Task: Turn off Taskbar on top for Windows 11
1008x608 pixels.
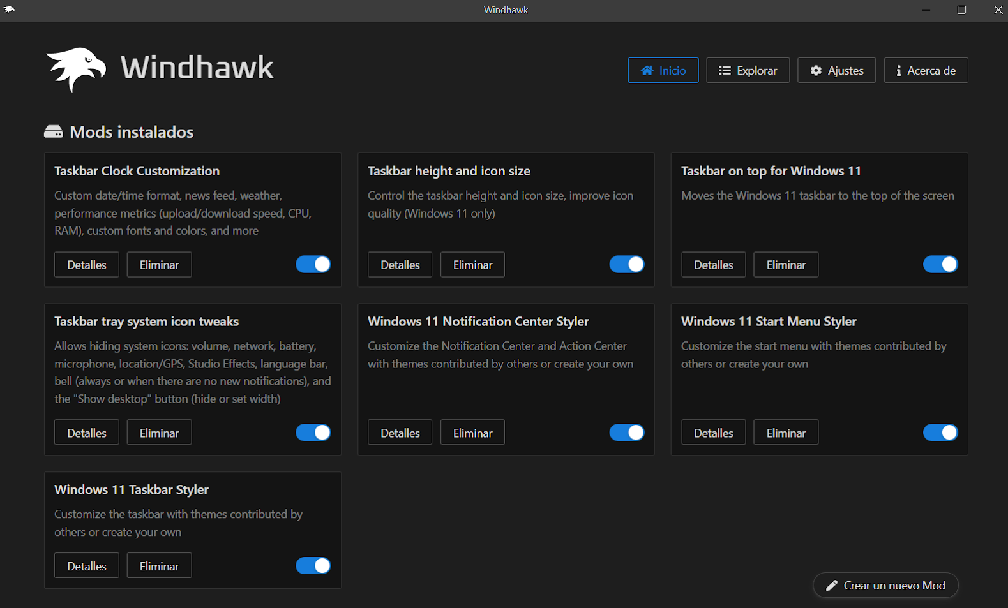Action: (x=940, y=264)
